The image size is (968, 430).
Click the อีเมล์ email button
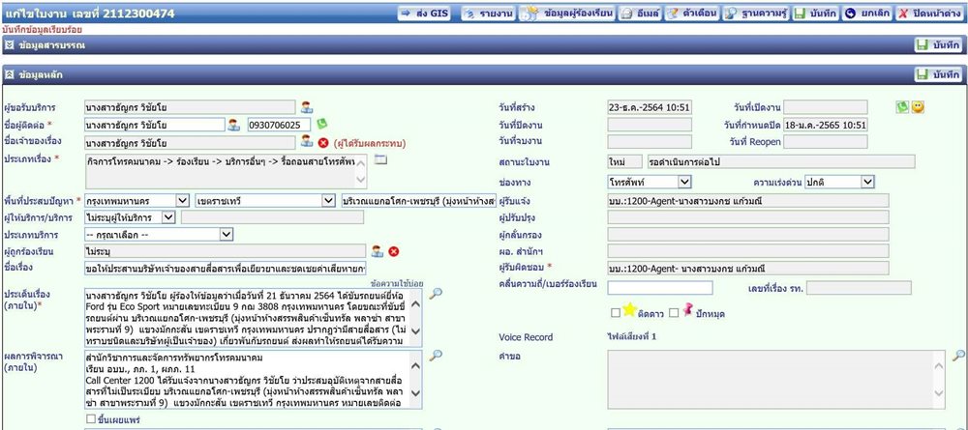pos(641,13)
